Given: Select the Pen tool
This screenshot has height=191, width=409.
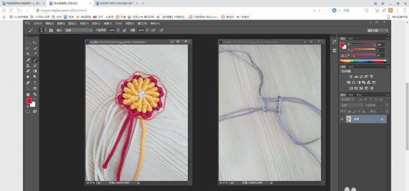Looking at the screenshot, I should pyautogui.click(x=28, y=83).
